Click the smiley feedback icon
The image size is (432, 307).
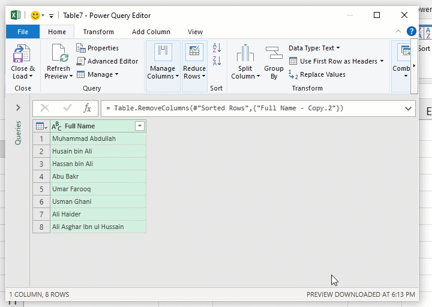[35, 16]
